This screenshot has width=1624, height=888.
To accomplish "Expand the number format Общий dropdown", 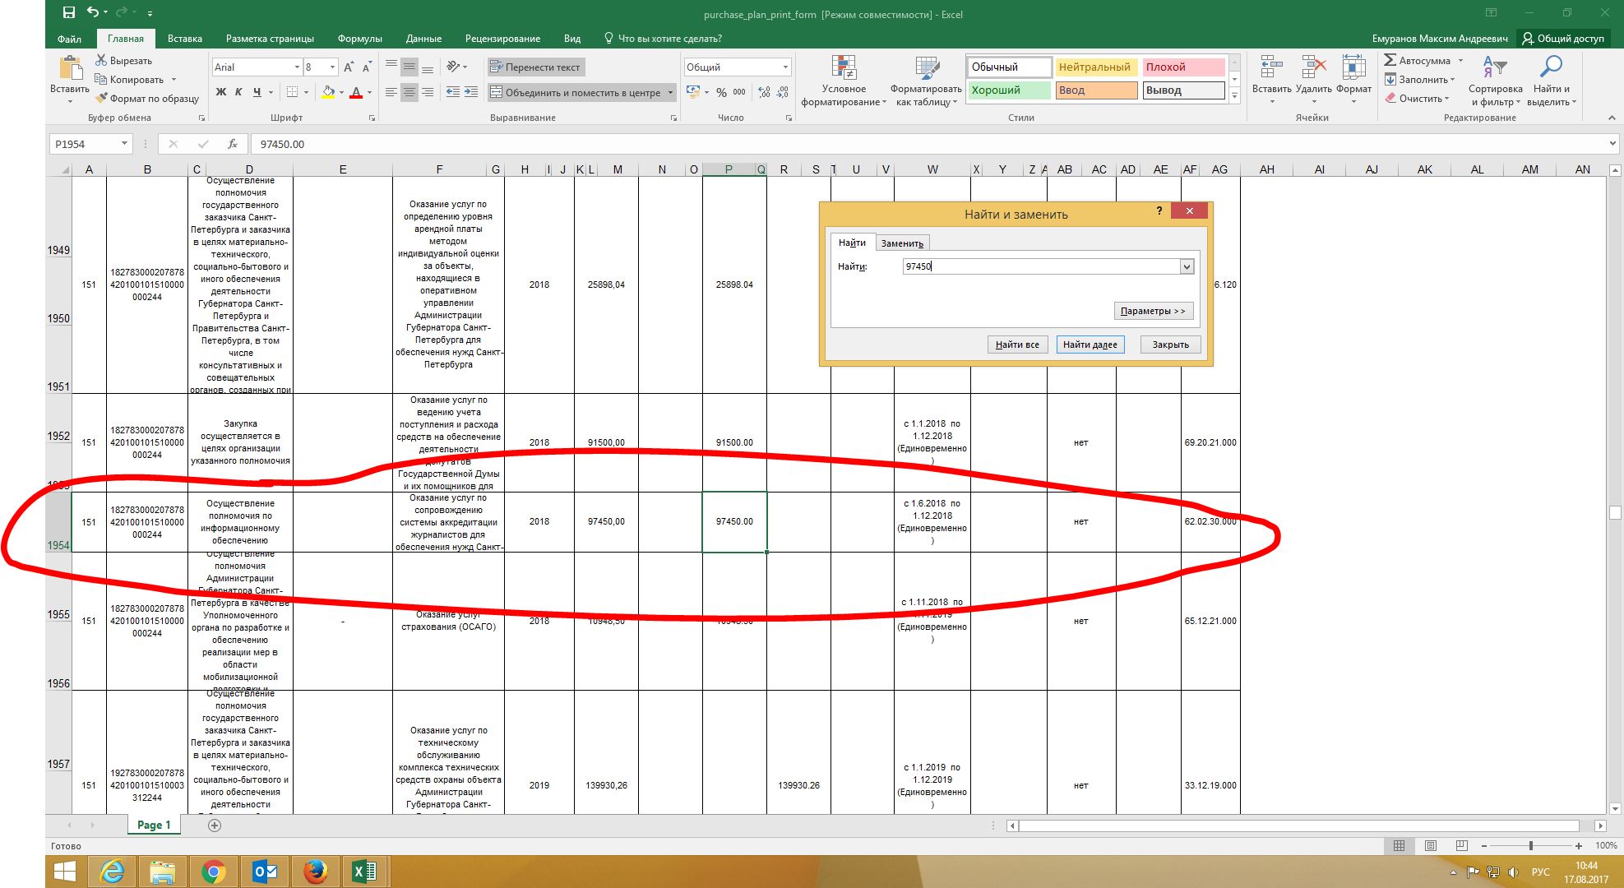I will [785, 67].
